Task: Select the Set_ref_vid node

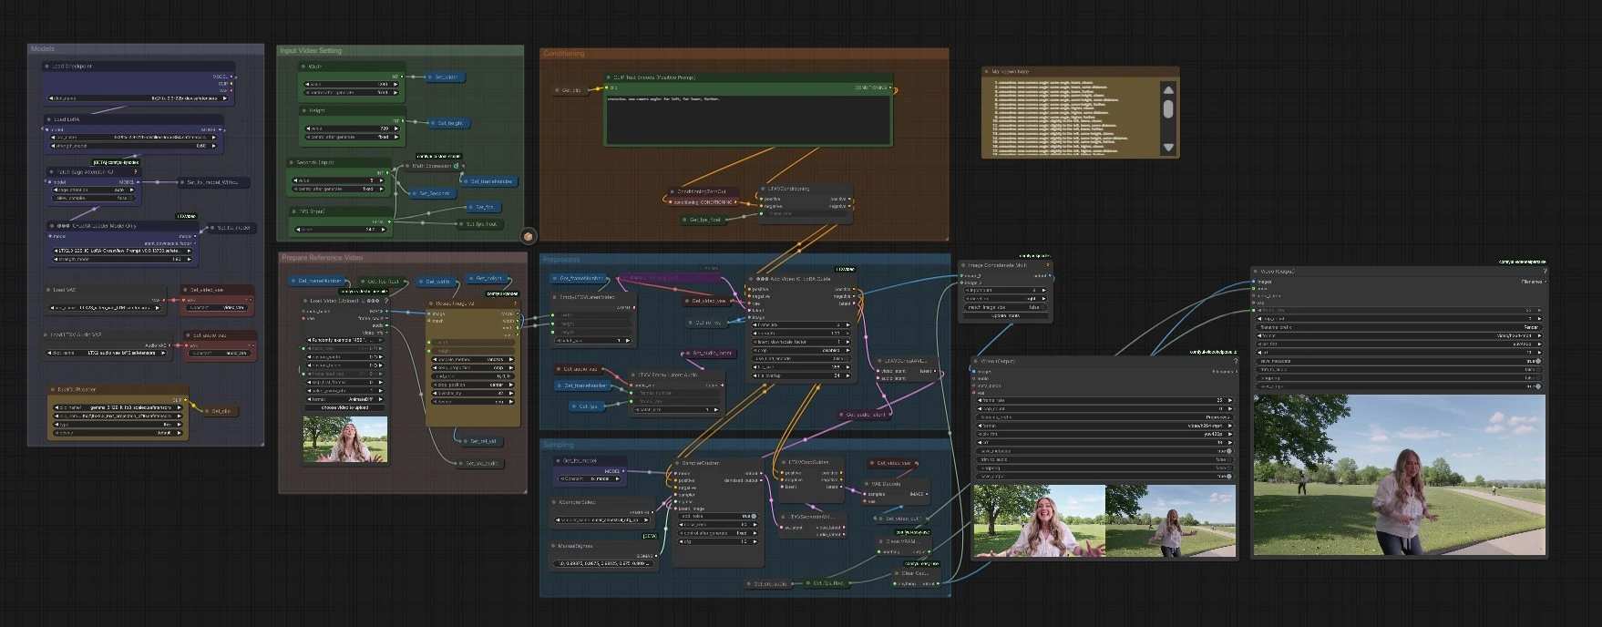Action: [481, 441]
